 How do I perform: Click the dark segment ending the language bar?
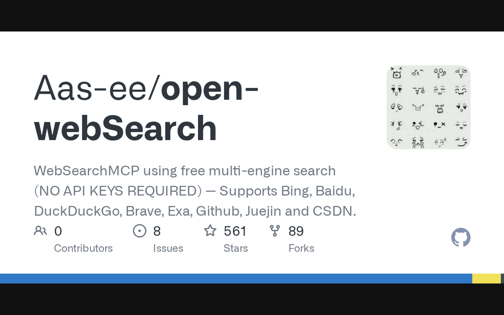click(502, 278)
